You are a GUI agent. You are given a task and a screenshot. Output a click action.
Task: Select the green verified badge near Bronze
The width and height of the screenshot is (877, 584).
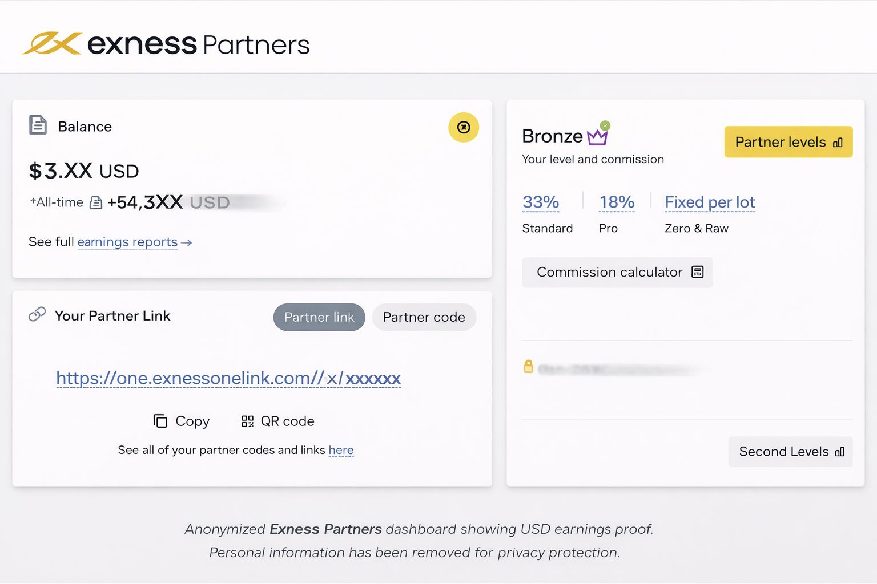point(605,124)
